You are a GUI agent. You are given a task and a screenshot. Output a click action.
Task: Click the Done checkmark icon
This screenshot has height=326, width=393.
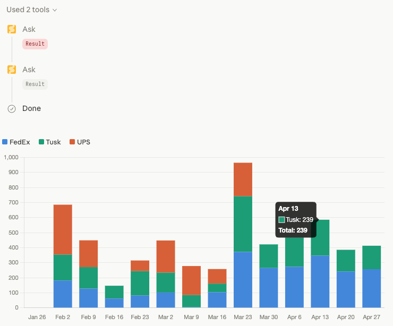tap(12, 109)
